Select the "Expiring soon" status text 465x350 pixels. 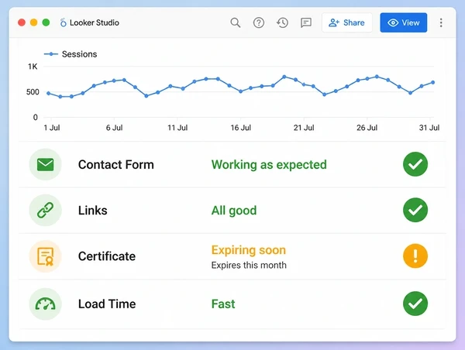(x=249, y=250)
